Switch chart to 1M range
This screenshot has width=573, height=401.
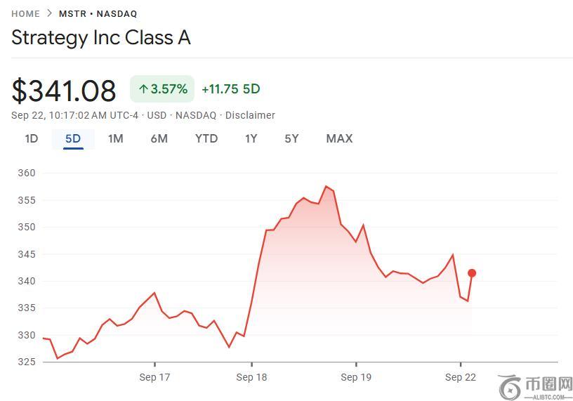[116, 138]
